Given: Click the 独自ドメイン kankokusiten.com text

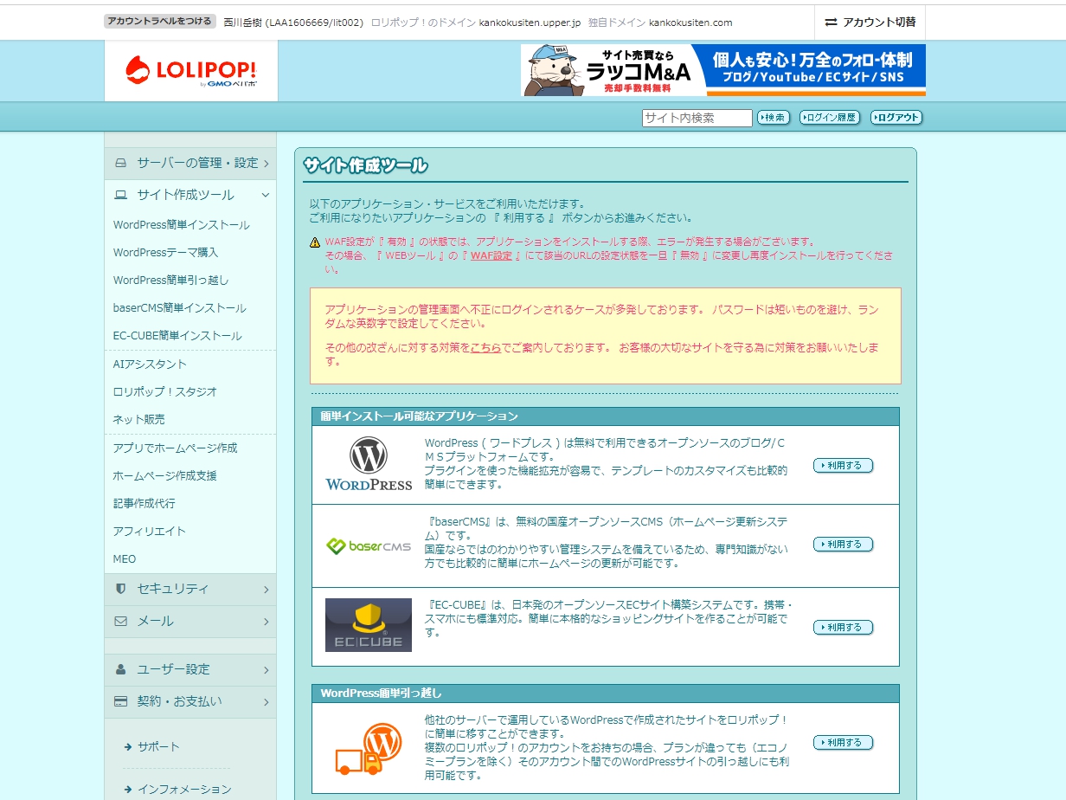Looking at the screenshot, I should [660, 23].
